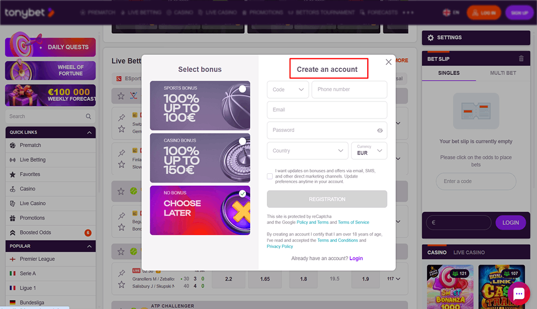This screenshot has height=309, width=537.
Task: Click the soccer ball icon beside Prematch
Action: pos(13,145)
